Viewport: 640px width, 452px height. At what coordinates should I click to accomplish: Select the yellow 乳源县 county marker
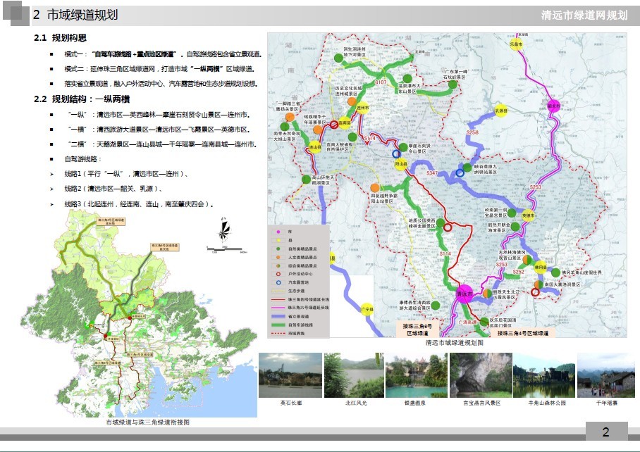click(501, 111)
